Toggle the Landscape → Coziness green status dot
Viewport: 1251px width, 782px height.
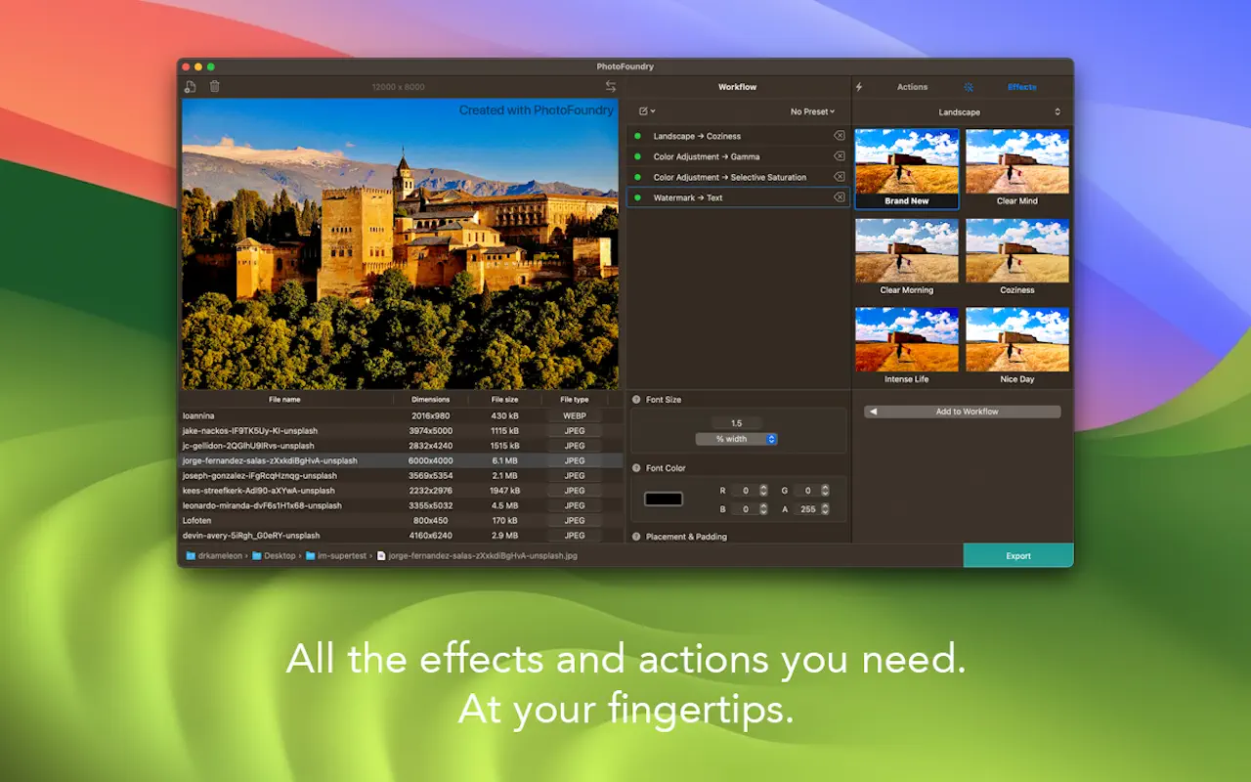coord(638,136)
